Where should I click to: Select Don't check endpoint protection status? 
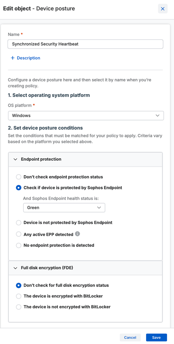coord(19,177)
